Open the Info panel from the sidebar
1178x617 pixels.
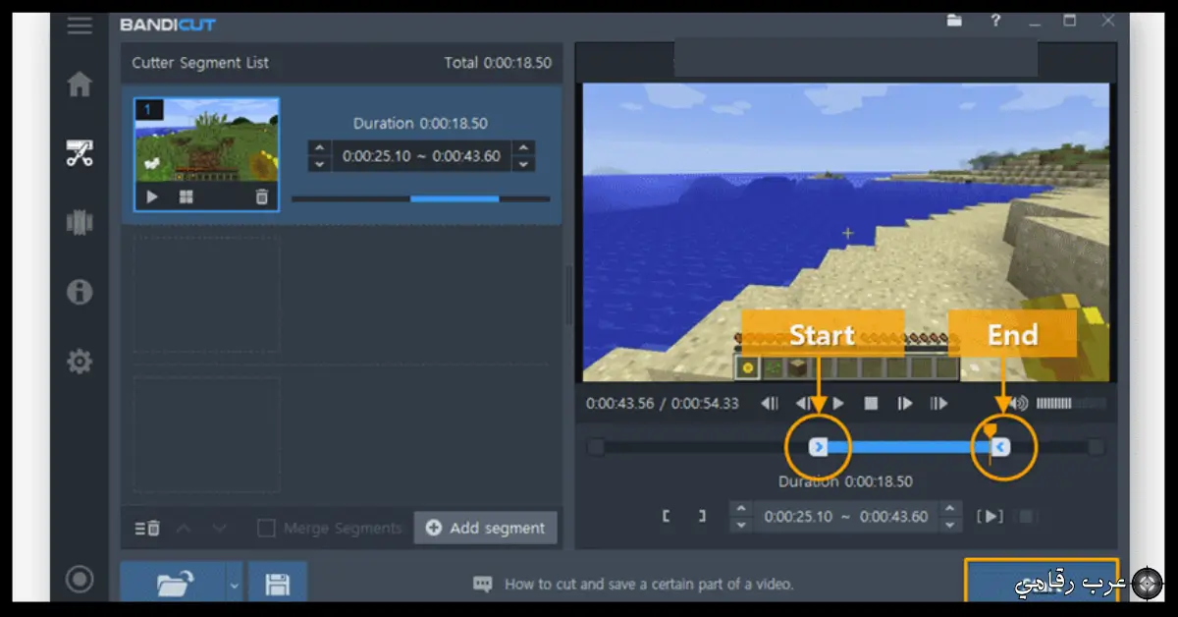coord(80,292)
